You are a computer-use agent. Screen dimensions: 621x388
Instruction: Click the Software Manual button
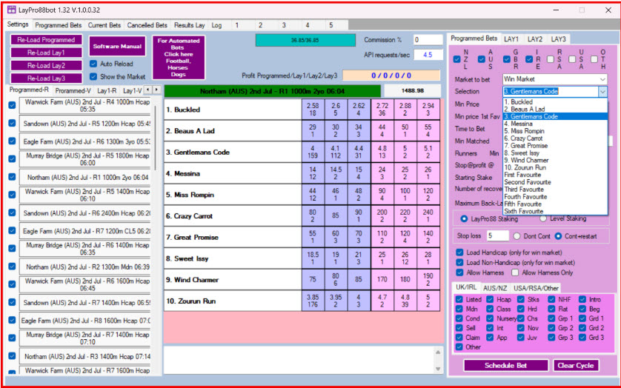(116, 46)
